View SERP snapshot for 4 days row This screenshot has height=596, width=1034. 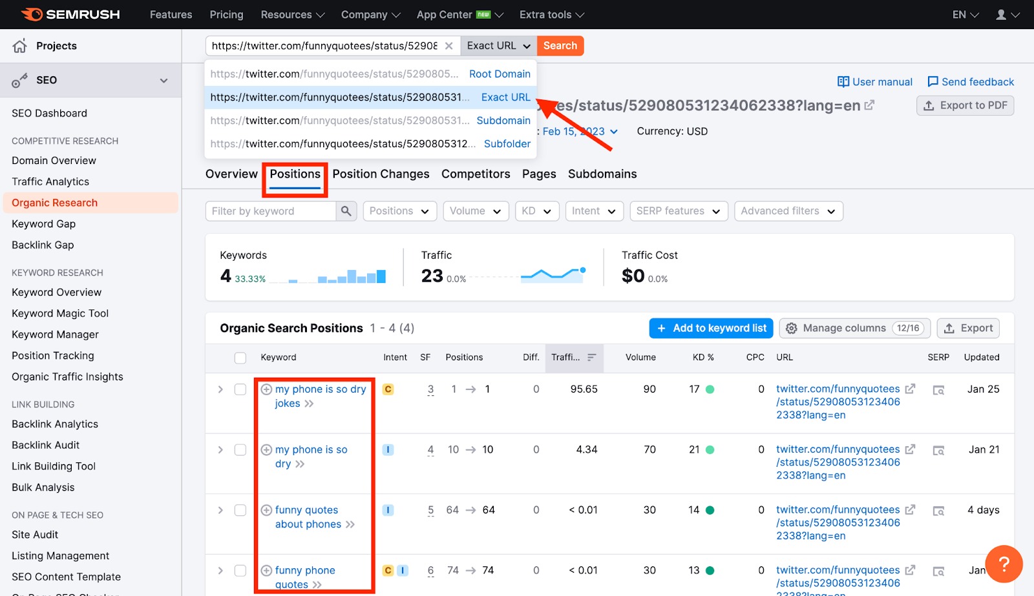pos(939,511)
